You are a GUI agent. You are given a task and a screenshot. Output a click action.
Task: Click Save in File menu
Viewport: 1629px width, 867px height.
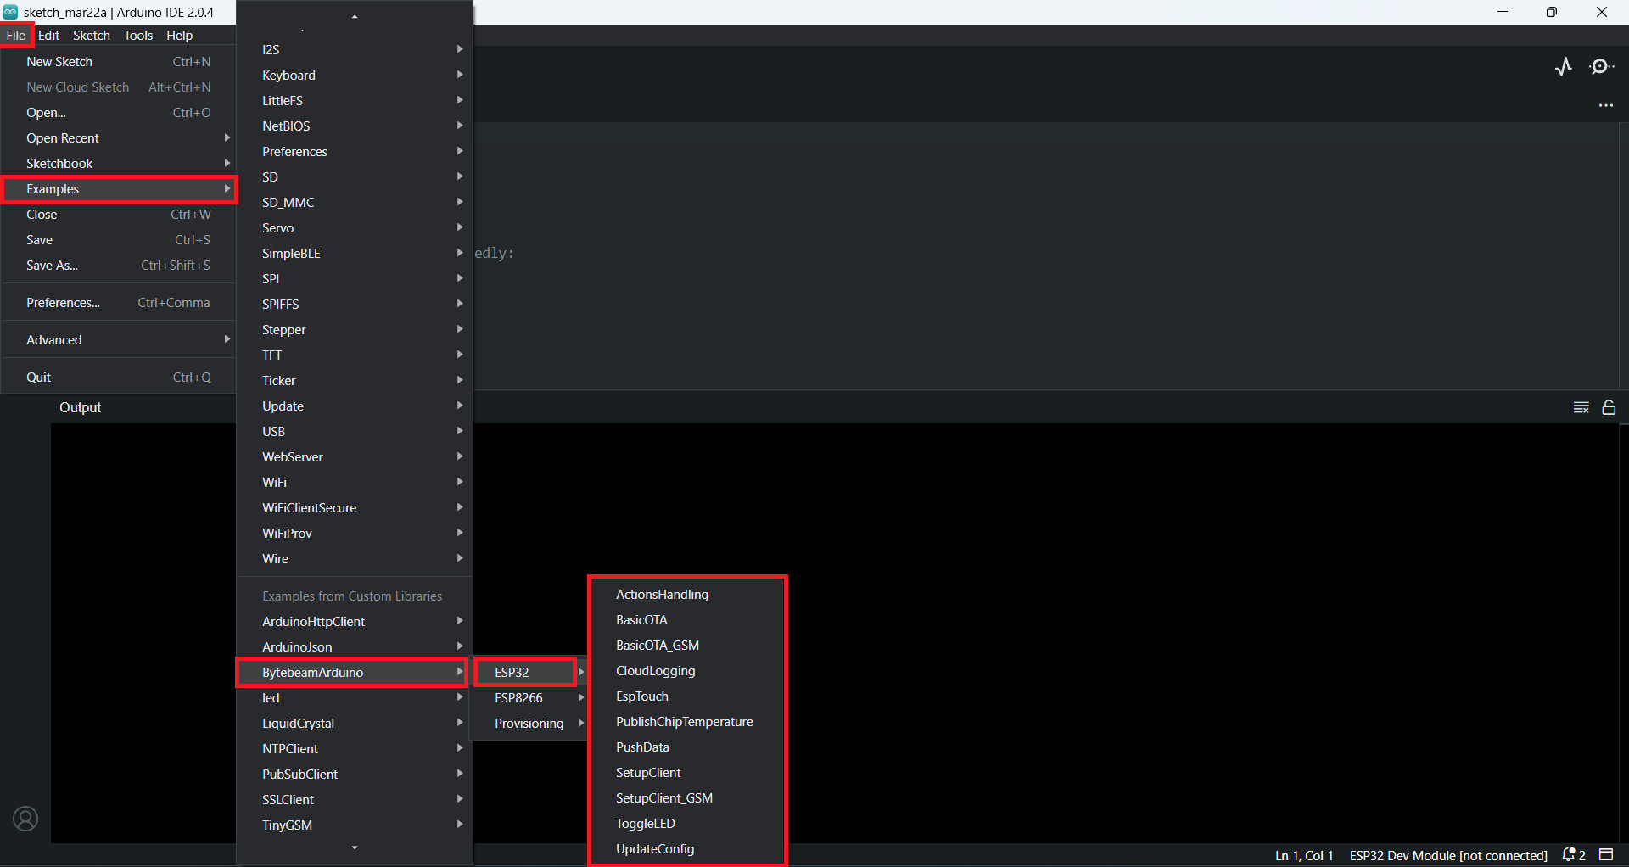119,240
